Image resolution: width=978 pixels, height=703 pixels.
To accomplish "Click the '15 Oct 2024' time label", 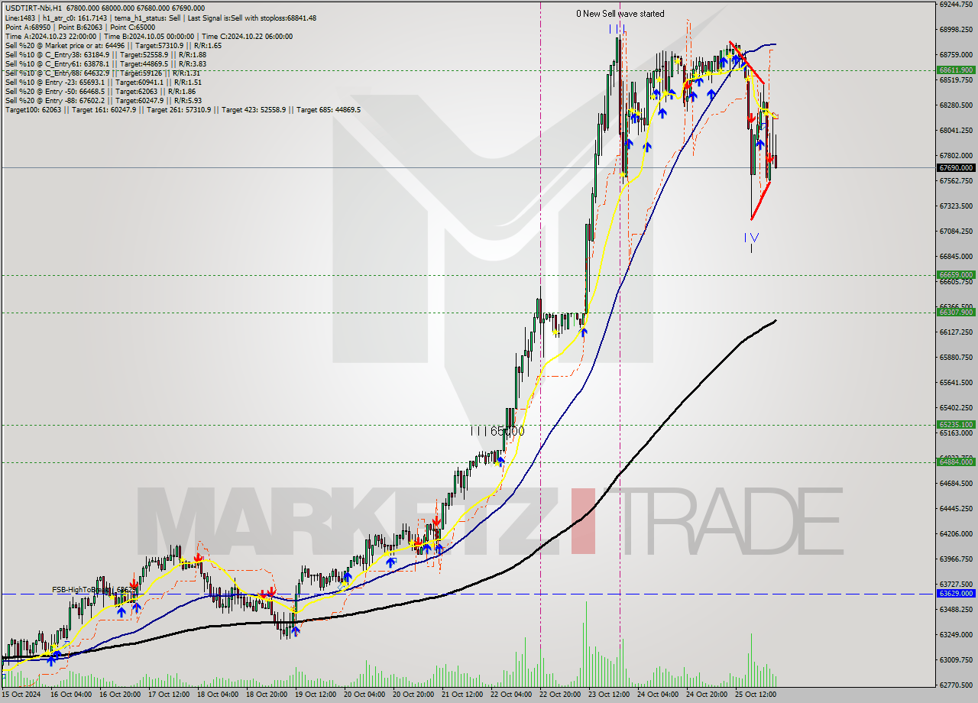I will (x=21, y=695).
